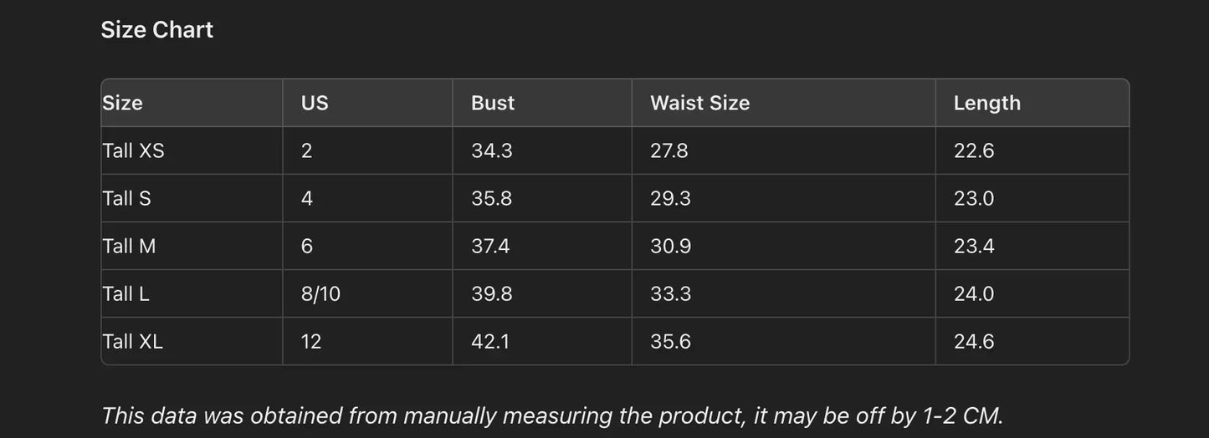Select the Tall M size cell
This screenshot has width=1209, height=438.
tap(129, 246)
